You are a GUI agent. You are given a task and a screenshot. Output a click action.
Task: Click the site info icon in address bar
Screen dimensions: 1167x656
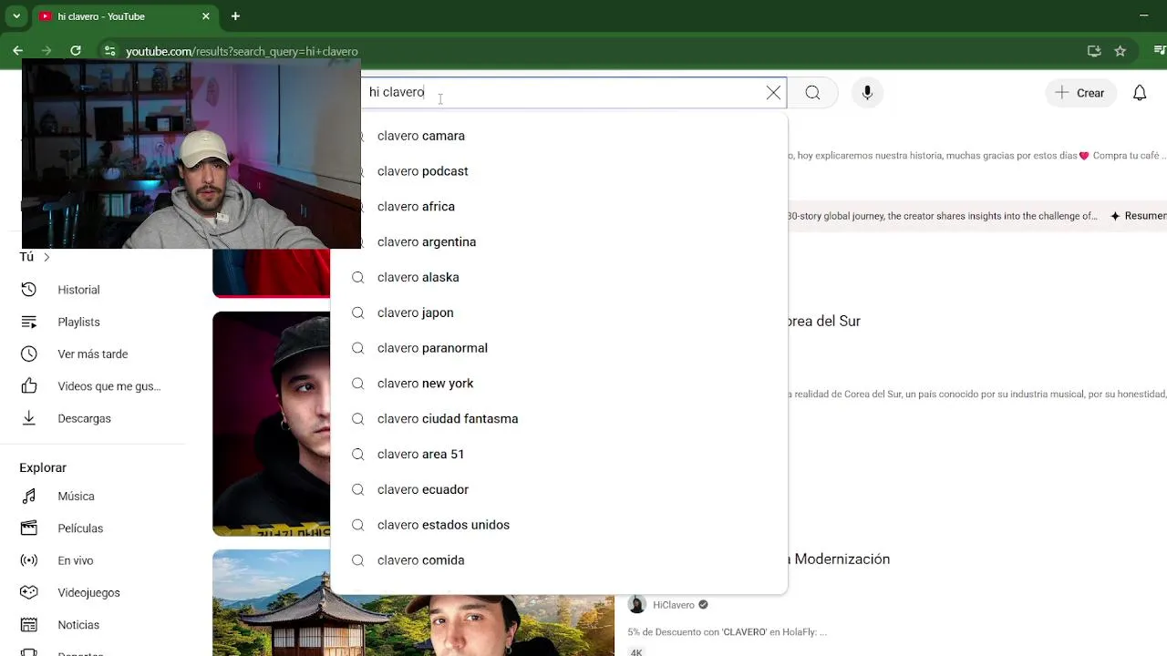[109, 51]
